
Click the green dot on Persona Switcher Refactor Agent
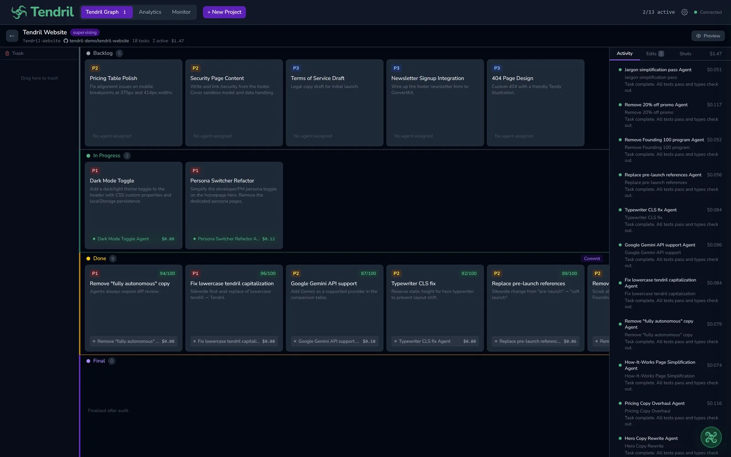pyautogui.click(x=195, y=239)
